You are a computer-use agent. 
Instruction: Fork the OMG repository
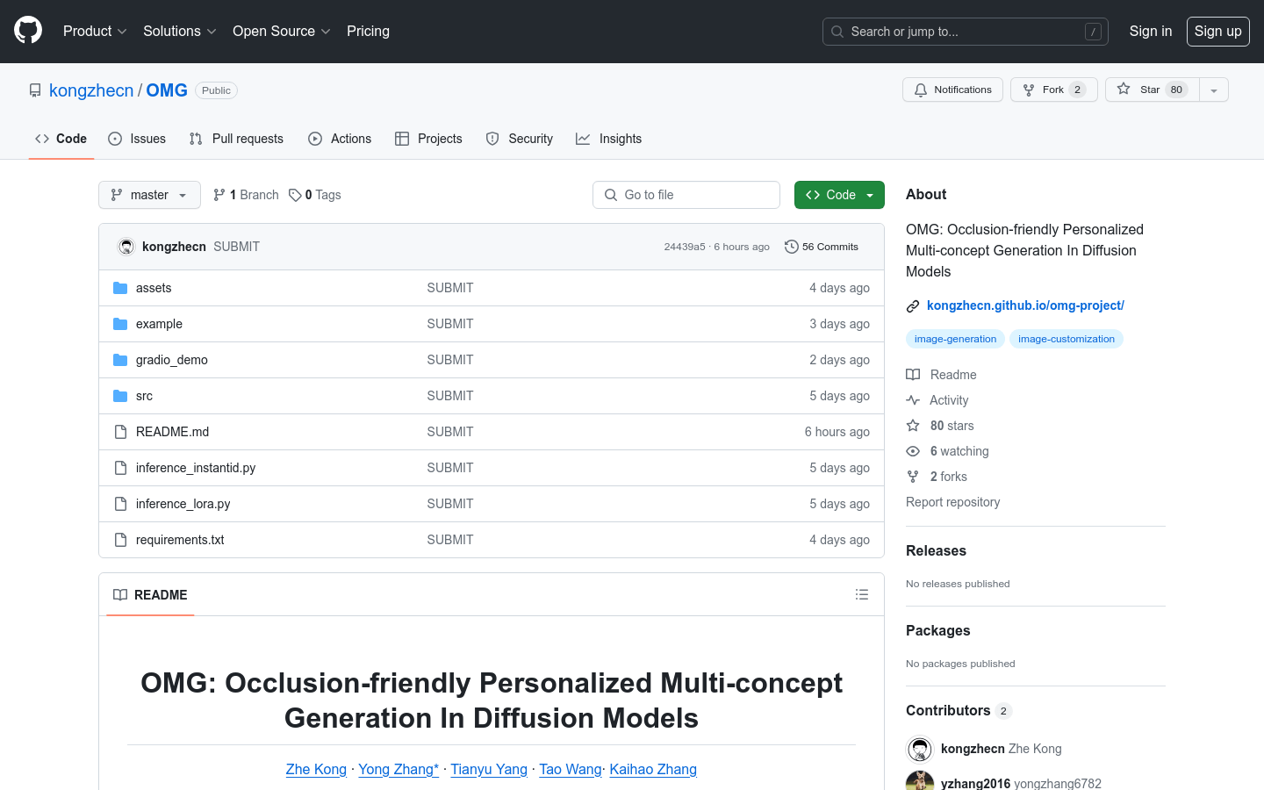1053,90
